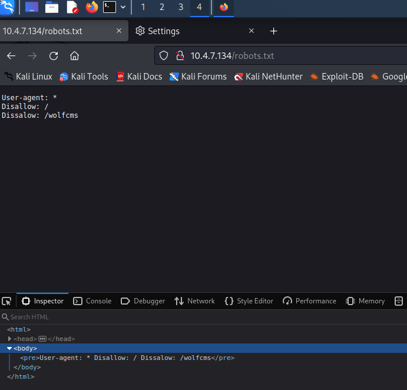407x390 pixels.
Task: Open the Kali Linux application menu
Action: pos(7,7)
